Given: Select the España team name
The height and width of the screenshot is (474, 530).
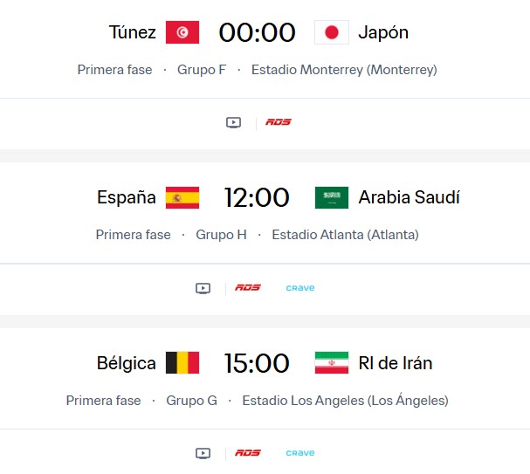Looking at the screenshot, I should 127,198.
